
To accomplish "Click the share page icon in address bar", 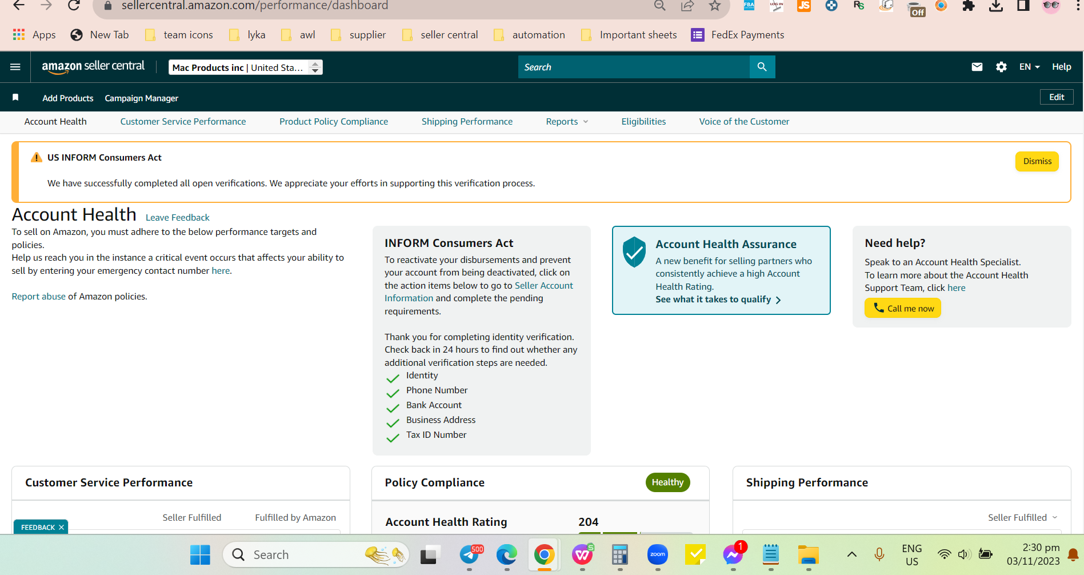I will click(687, 6).
